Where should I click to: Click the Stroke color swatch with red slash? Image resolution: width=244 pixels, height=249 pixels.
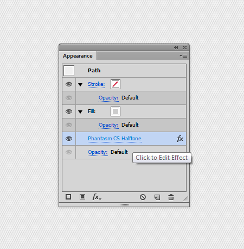coord(115,84)
